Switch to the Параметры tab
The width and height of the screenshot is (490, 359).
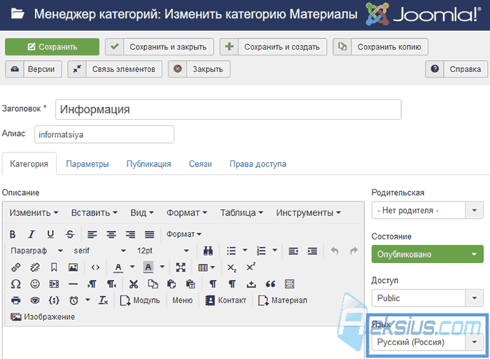tap(87, 164)
